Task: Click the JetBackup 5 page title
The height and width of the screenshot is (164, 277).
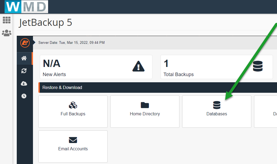Action: click(46, 23)
